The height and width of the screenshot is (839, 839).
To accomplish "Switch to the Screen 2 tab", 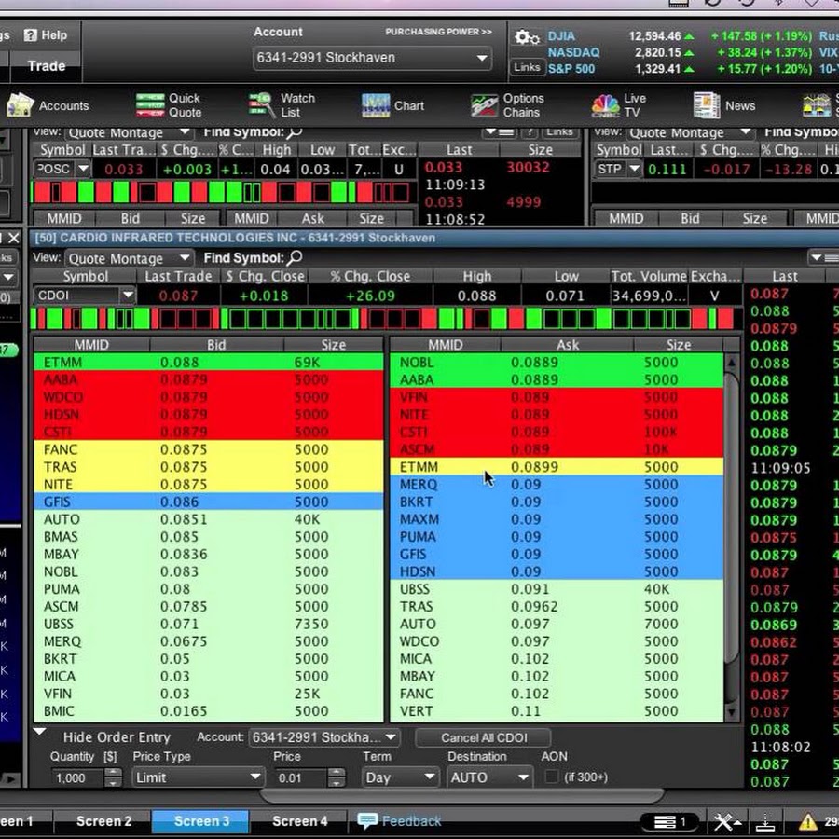I will click(103, 821).
